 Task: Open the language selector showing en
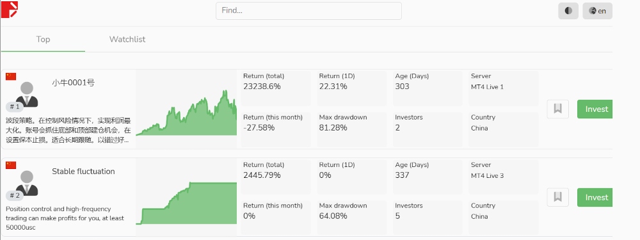597,11
